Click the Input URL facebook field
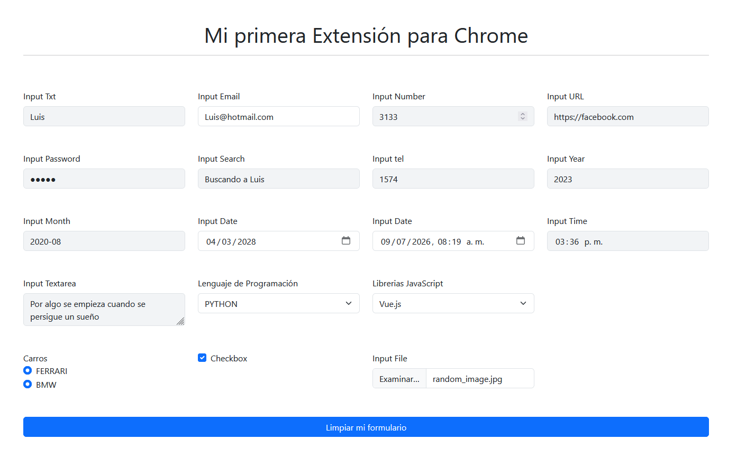Screen dimensions: 755x467 pyautogui.click(x=628, y=116)
